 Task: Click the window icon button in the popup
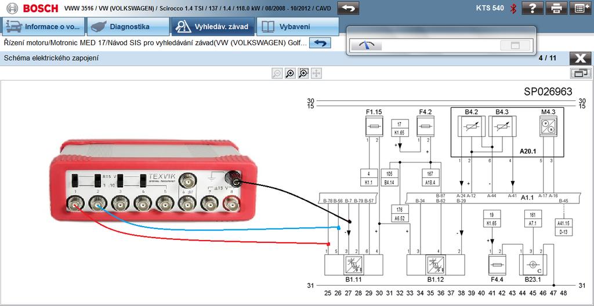[515, 45]
